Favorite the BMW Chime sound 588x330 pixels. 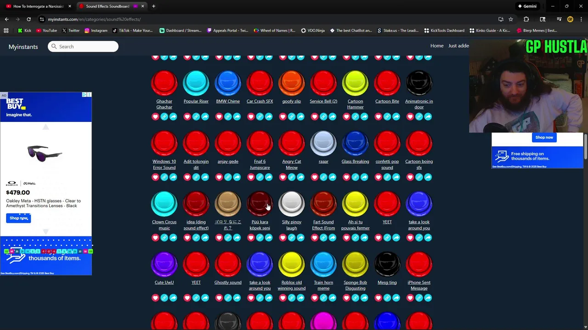click(219, 117)
